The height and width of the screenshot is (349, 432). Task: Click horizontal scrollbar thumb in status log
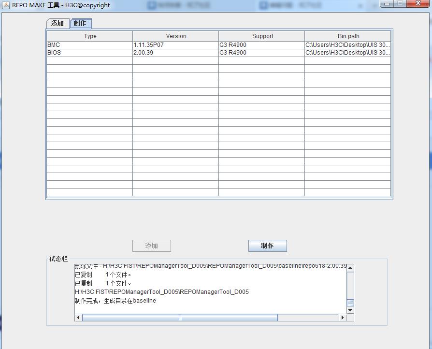pos(180,318)
